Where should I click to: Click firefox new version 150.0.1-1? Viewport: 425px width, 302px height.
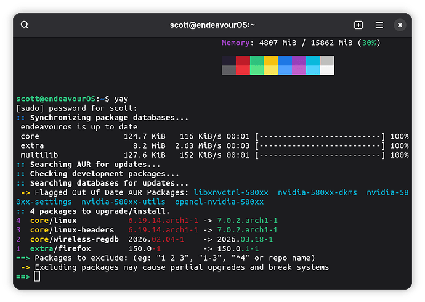238,248
